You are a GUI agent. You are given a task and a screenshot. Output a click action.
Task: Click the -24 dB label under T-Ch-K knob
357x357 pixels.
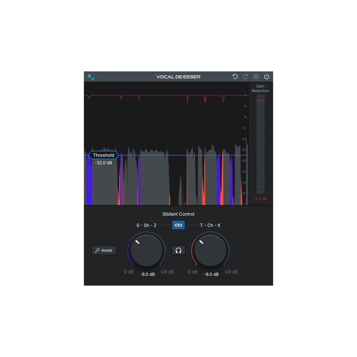(x=231, y=272)
